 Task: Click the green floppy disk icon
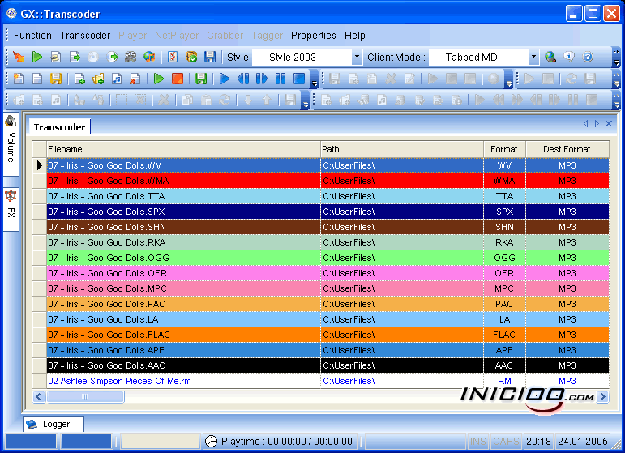tap(201, 79)
